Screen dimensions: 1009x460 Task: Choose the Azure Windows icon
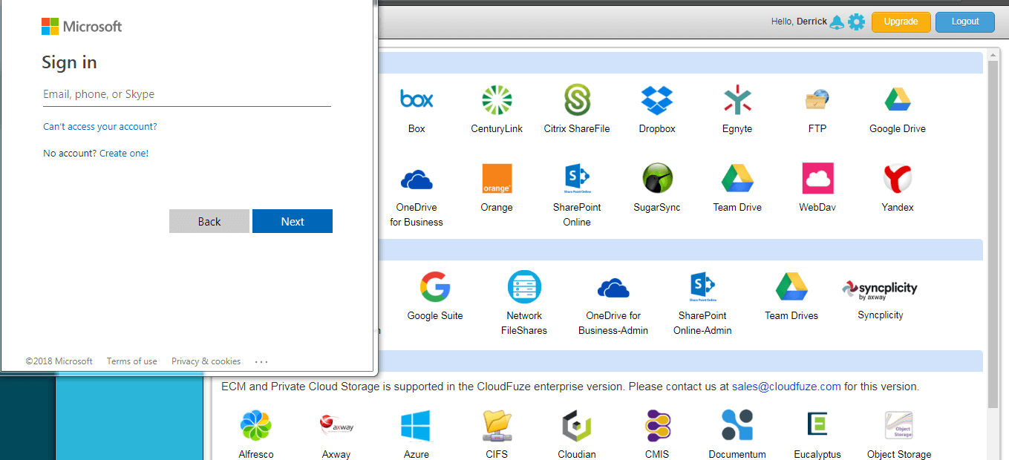coord(417,425)
